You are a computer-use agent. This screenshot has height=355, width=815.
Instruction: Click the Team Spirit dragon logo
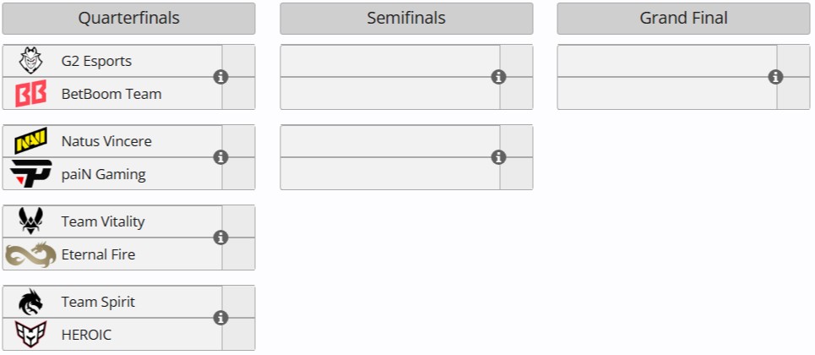(31, 302)
